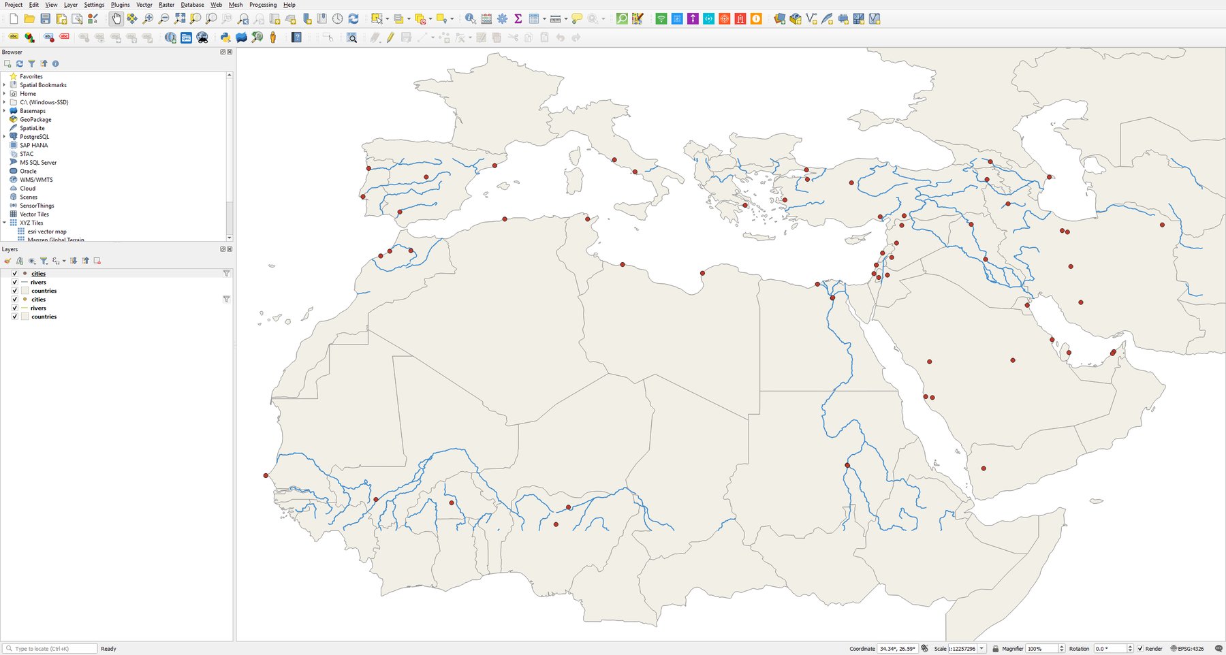This screenshot has width=1226, height=655.
Task: Open the Raster menu
Action: tap(166, 5)
